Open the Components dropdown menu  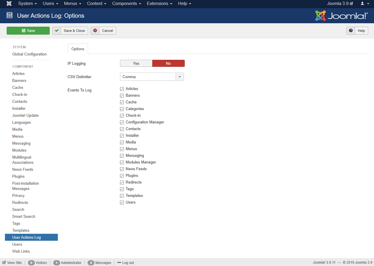click(126, 3)
